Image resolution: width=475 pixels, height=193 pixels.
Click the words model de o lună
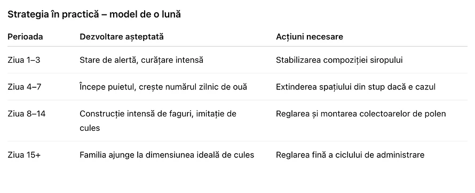[x=145, y=15]
